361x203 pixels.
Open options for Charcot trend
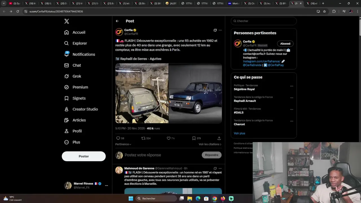pyautogui.click(x=292, y=121)
